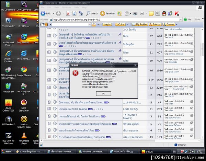Image resolution: width=206 pixels, height=161 pixels.
Task: Click the yellow note toolbar icon
Action: (151, 13)
